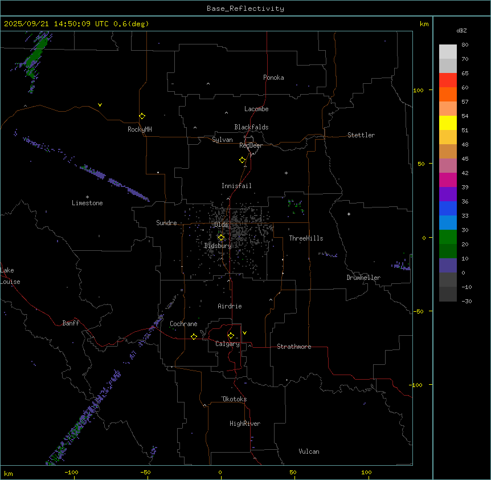This screenshot has height=480, width=491.
Task: Choose the bright blue legend swatch above 33
Action: click(x=448, y=209)
